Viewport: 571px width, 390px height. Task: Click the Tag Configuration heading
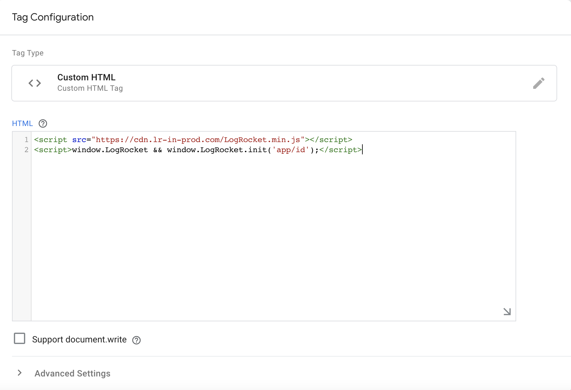[x=53, y=17]
